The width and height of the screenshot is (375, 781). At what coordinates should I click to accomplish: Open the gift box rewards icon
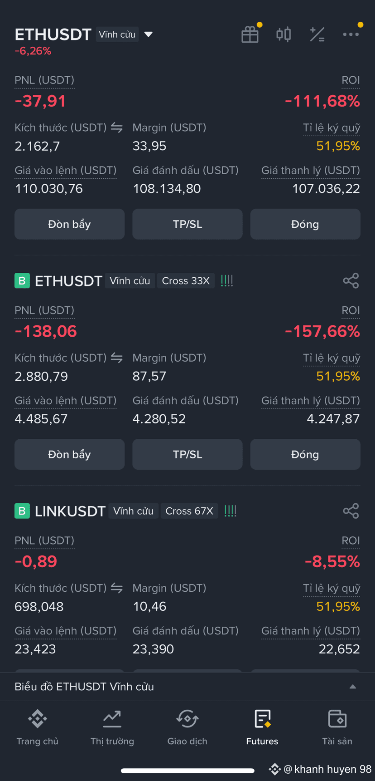(250, 34)
